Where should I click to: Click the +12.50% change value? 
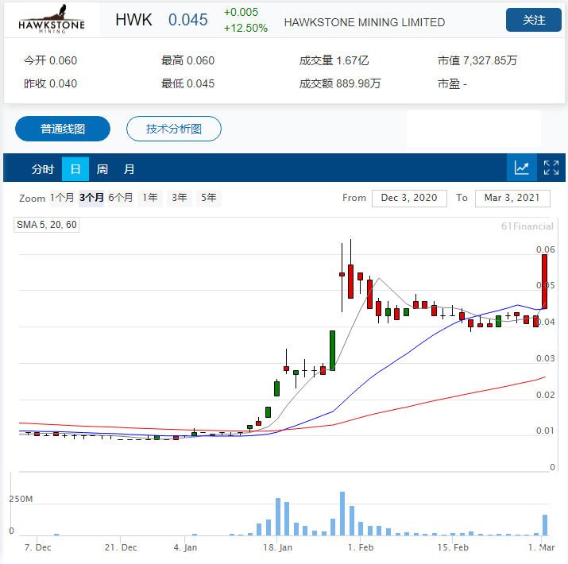[x=245, y=28]
